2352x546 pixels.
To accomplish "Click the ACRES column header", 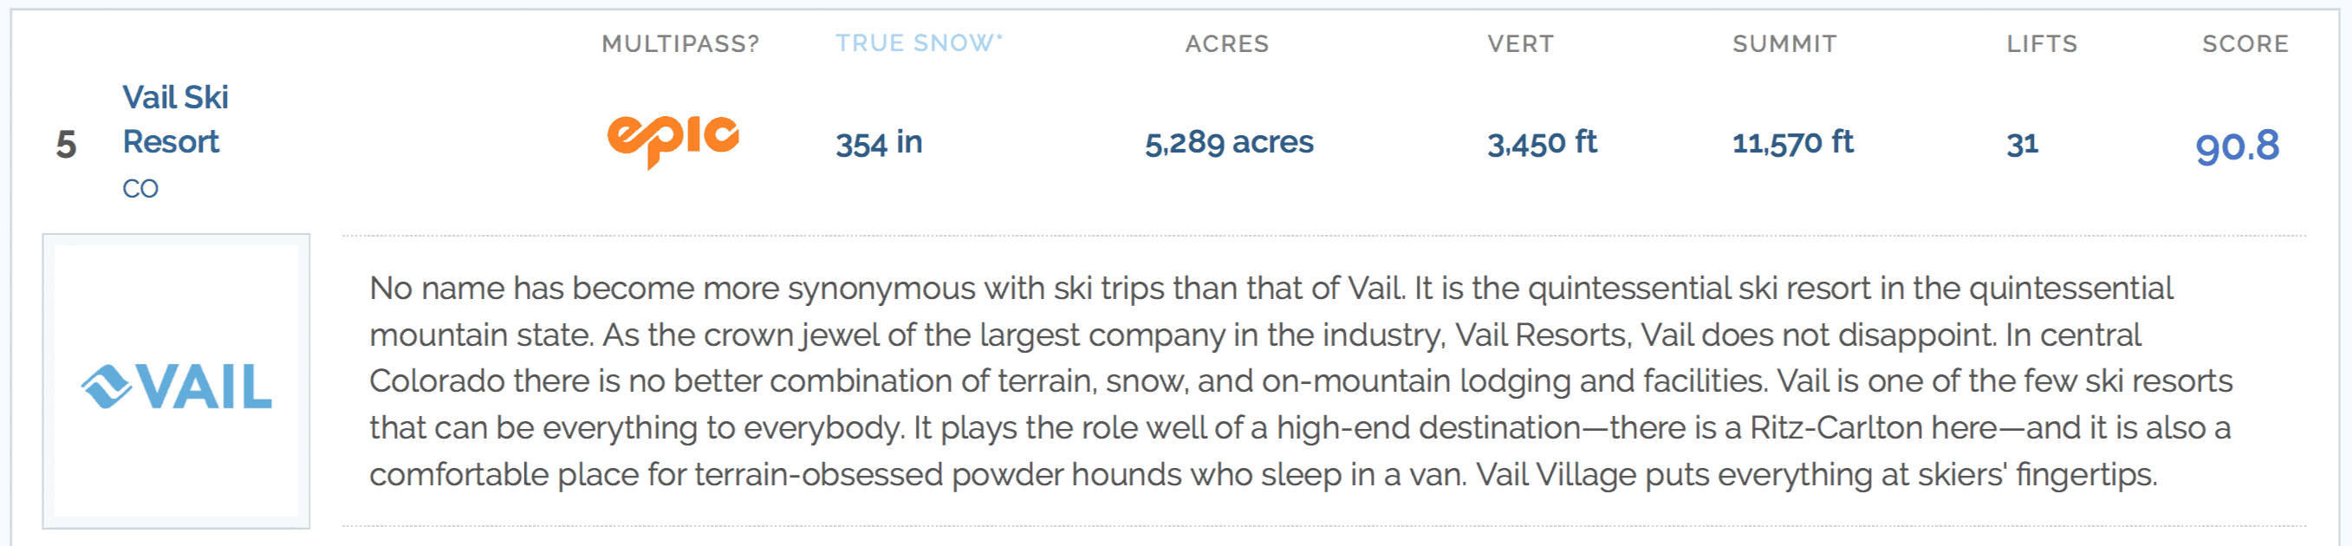I will [x=1226, y=44].
